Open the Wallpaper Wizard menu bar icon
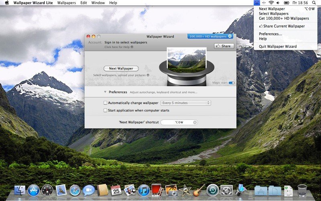This screenshot has width=321, height=201. [x=256, y=3]
